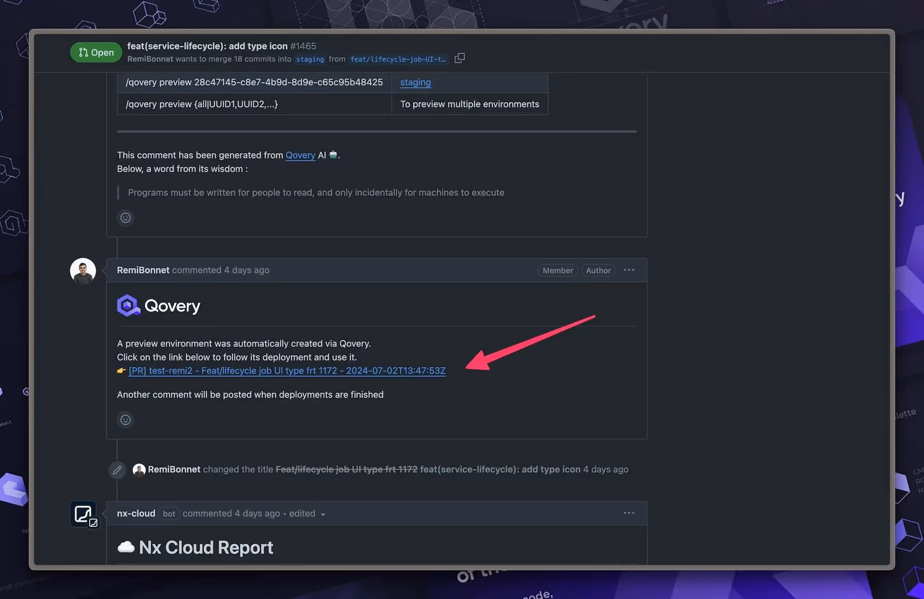Click the feat/lifecycle-job-UI branch label

(x=398, y=59)
